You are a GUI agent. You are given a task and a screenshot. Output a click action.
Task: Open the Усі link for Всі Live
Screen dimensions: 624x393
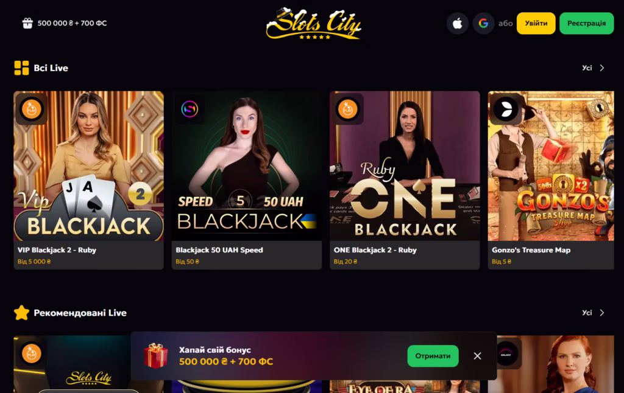pos(587,68)
